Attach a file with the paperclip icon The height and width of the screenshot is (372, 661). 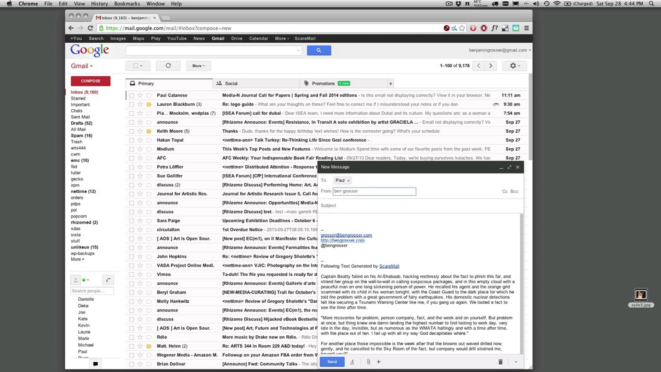point(369,362)
